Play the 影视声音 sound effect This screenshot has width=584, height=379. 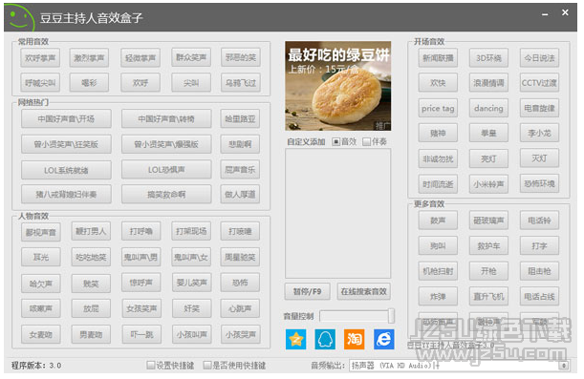40,232
